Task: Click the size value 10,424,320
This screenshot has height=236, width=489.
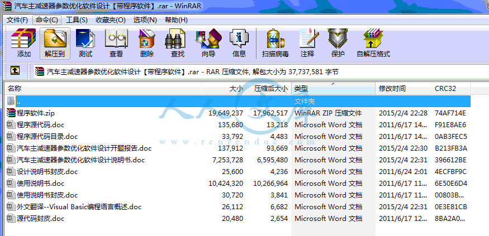Action: 226,184
